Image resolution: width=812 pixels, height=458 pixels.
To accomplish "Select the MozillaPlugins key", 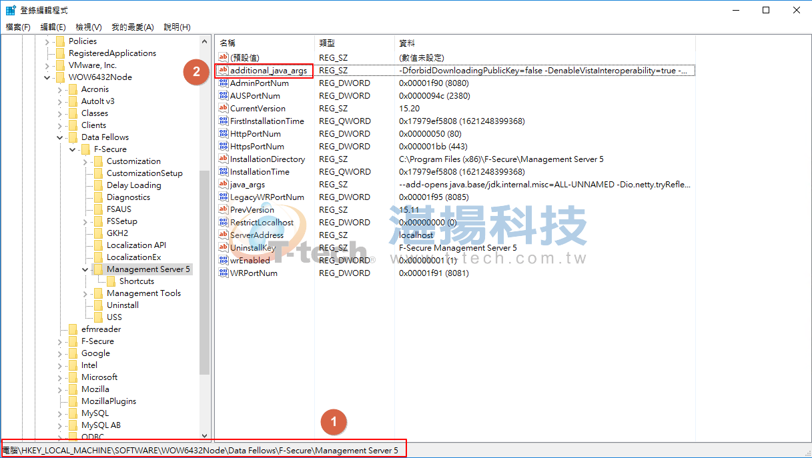I will pos(109,401).
